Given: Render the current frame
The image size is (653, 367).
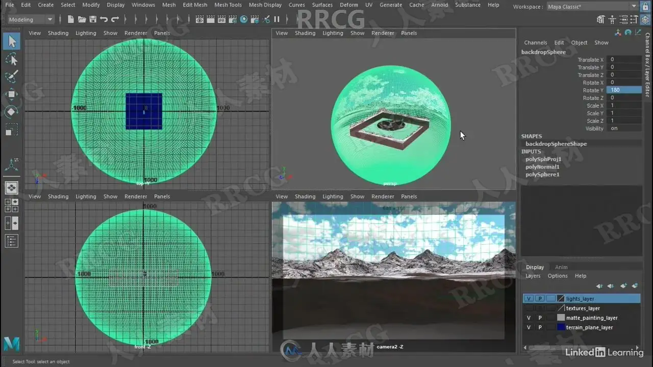Looking at the screenshot, I should [x=211, y=19].
